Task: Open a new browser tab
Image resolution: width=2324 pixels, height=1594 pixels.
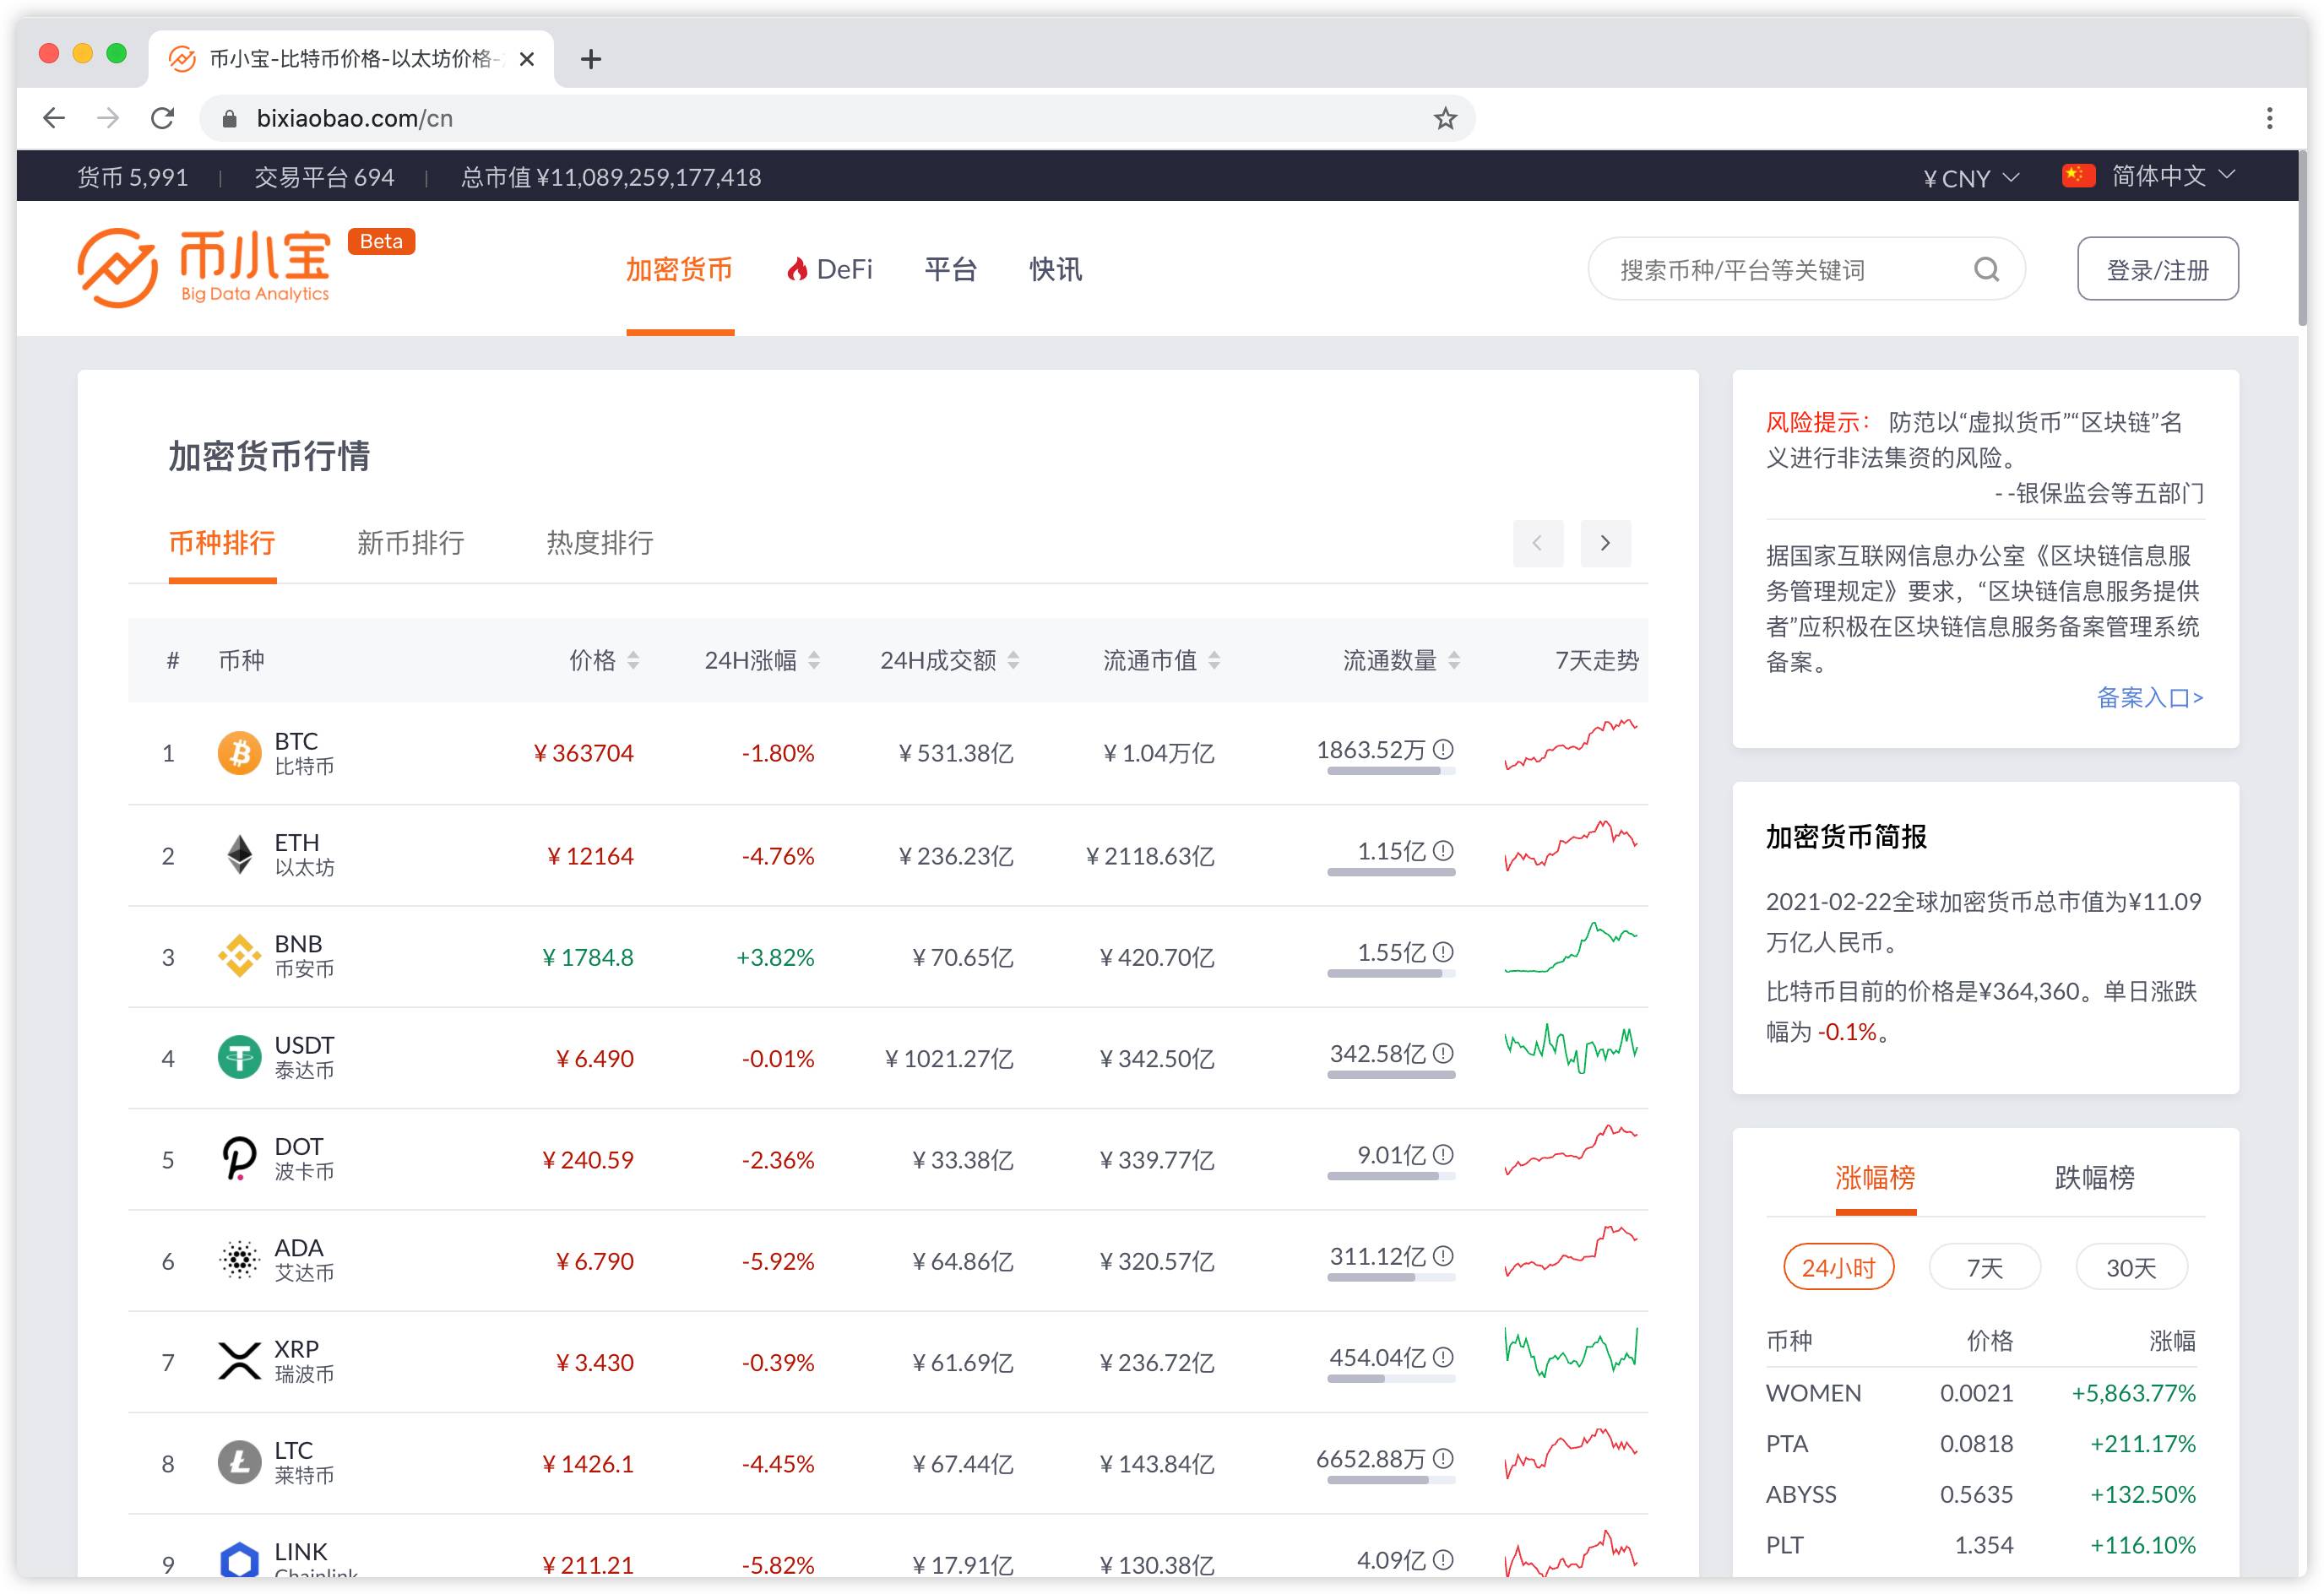Action: click(591, 59)
